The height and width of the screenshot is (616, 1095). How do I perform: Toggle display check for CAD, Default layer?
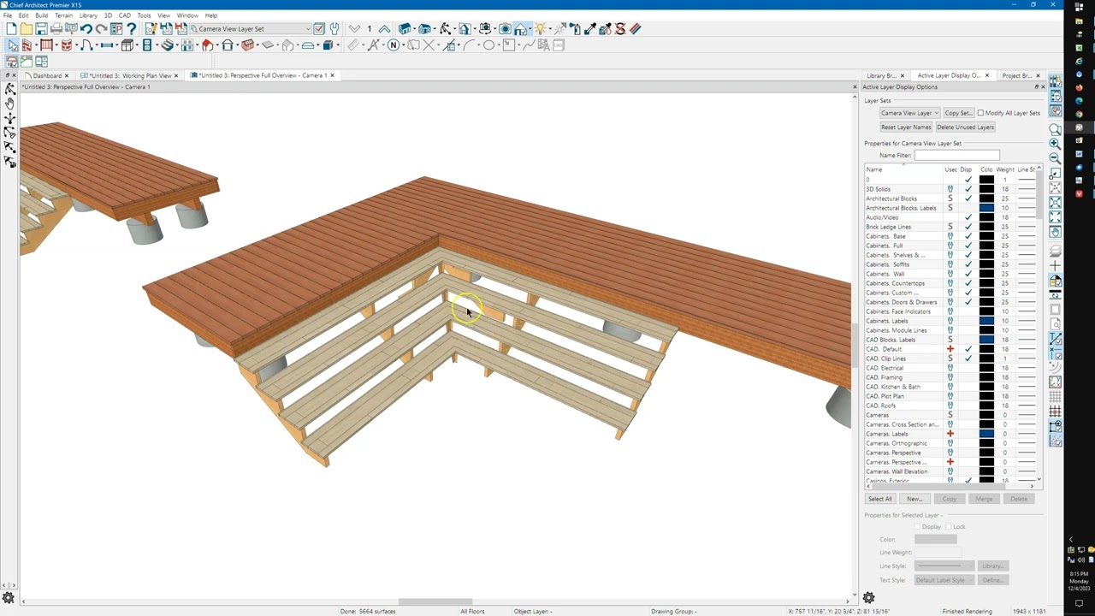pos(968,349)
